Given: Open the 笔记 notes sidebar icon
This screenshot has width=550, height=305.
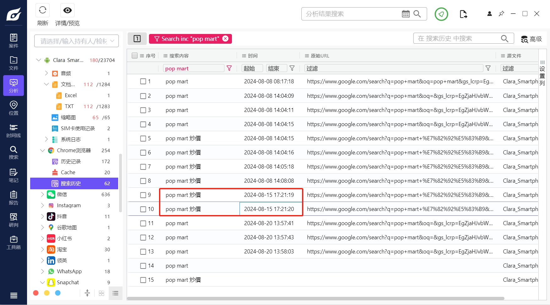Looking at the screenshot, I should 14,175.
